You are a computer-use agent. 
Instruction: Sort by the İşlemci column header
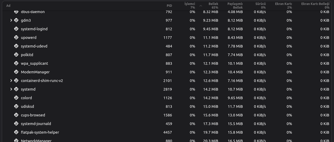(x=190, y=5)
